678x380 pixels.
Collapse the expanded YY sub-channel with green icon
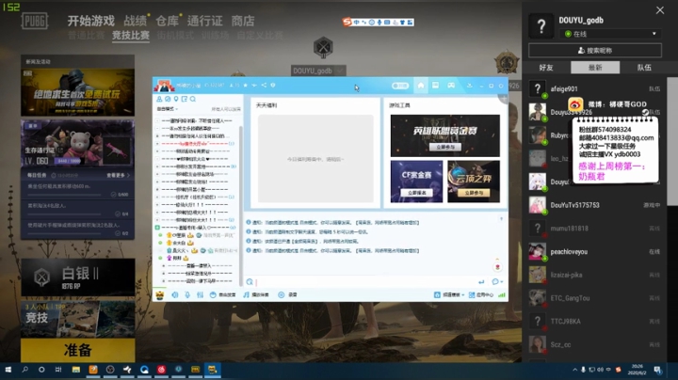[x=157, y=228]
